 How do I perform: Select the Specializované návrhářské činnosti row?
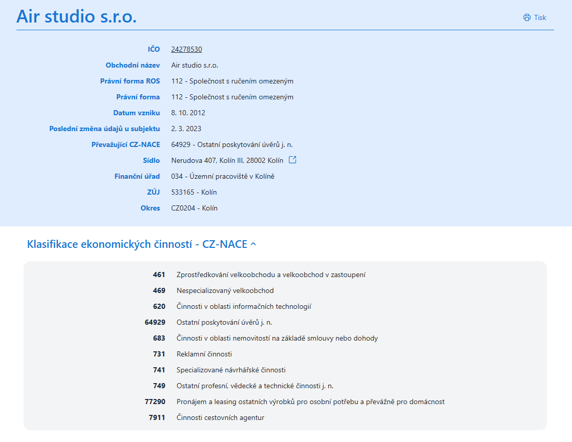pyautogui.click(x=231, y=370)
